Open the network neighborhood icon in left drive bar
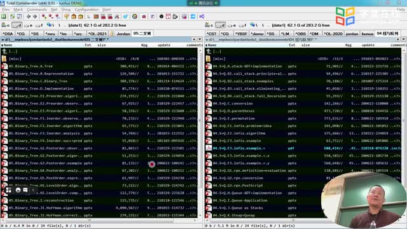407x229 pixels. (50, 25)
